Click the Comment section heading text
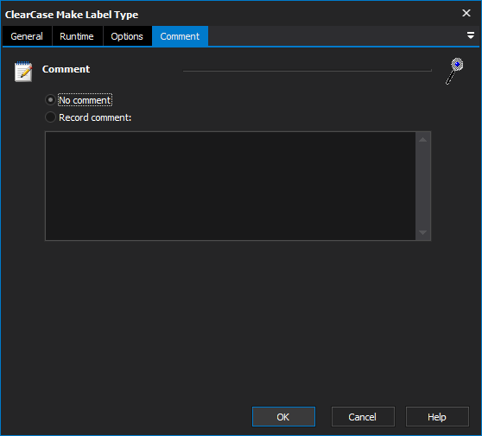482x436 pixels. 67,69
